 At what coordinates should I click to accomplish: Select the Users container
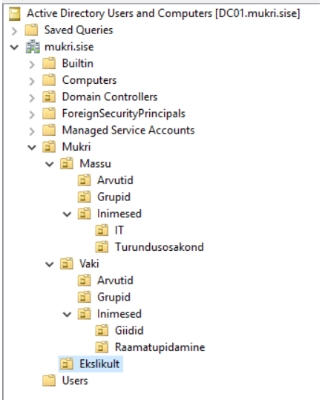(x=75, y=381)
